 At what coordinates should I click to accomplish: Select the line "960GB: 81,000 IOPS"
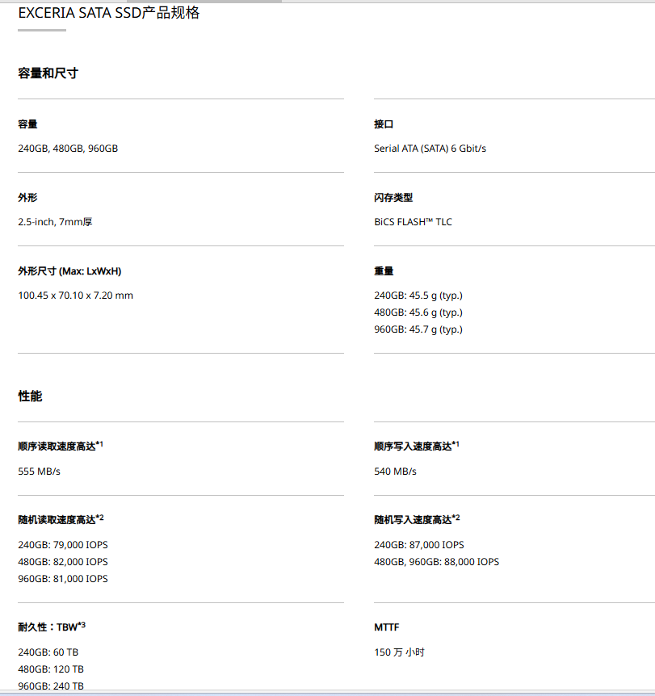pyautogui.click(x=63, y=578)
